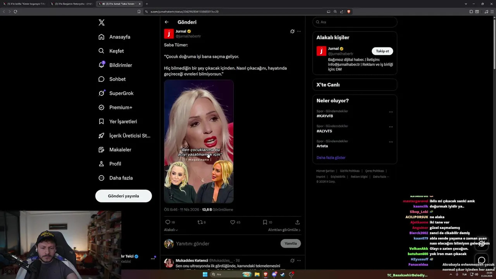Image resolution: width=496 pixels, height=279 pixels.
Task: Click Daha fazla göster under trends
Action: [x=331, y=158]
